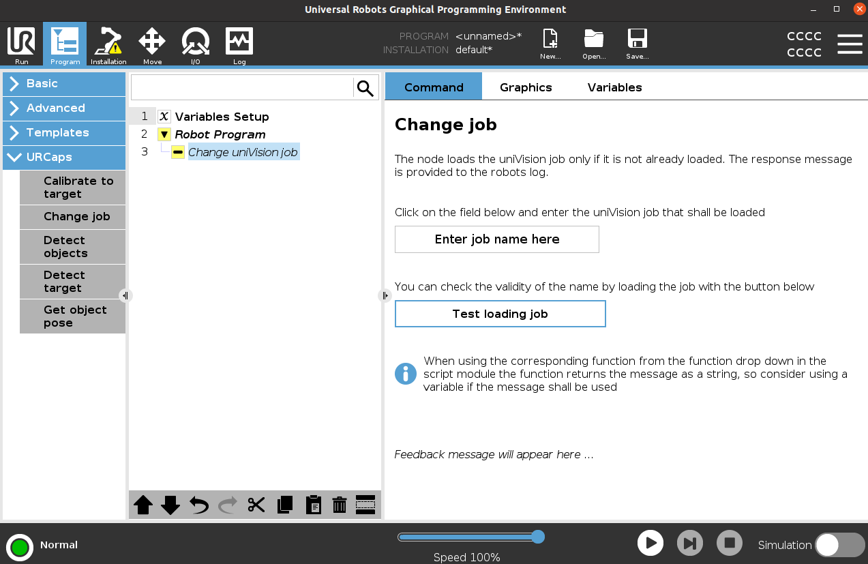The image size is (868, 564).
Task: Click the Step forward button
Action: pyautogui.click(x=690, y=544)
